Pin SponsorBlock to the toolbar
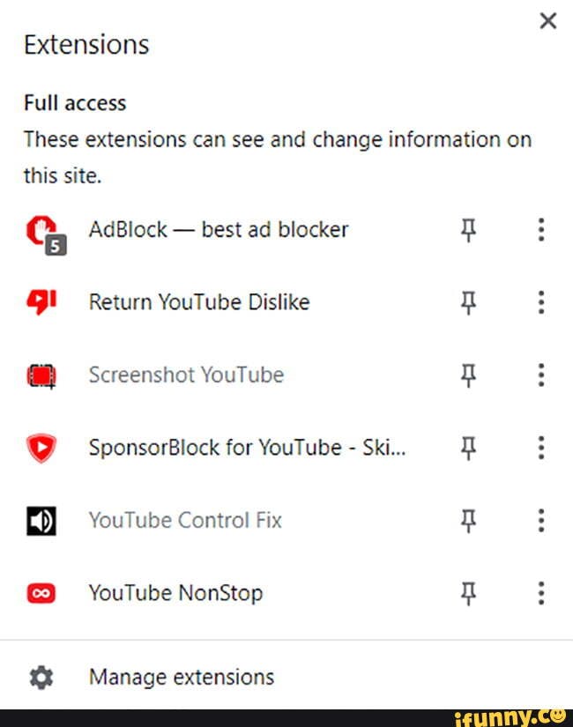The image size is (573, 727). (468, 447)
